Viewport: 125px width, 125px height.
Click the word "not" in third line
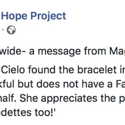pos(71,84)
